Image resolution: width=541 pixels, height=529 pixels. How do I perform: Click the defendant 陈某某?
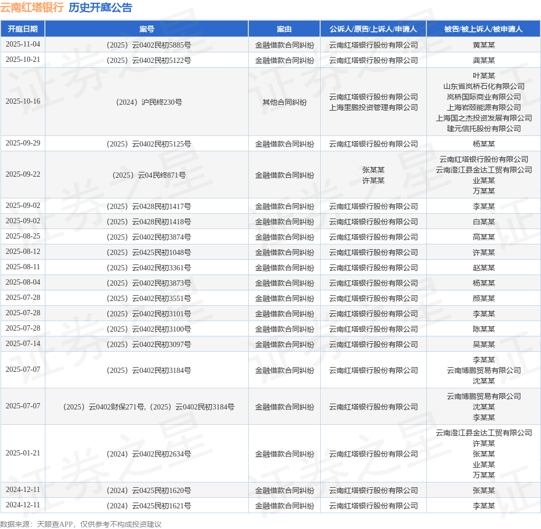(484, 329)
